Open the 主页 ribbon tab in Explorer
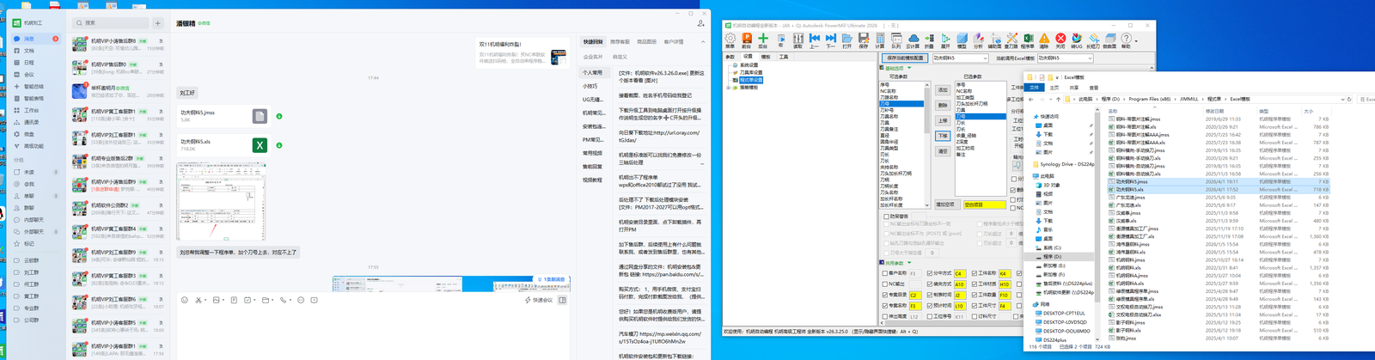This screenshot has width=1375, height=360. 1054,88
